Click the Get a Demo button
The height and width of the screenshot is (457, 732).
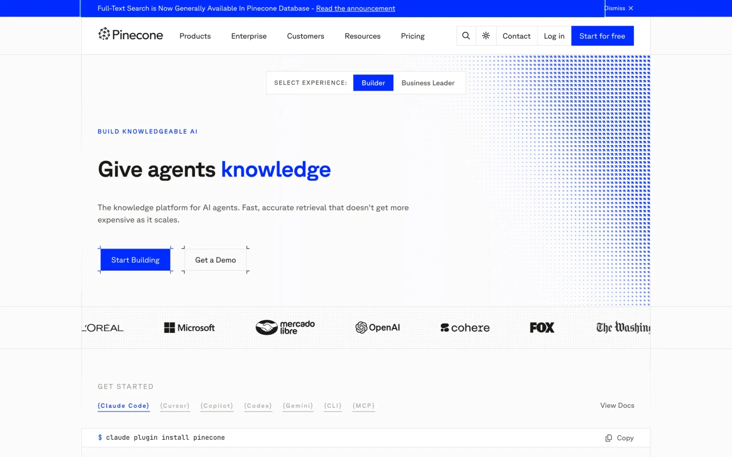pos(215,260)
